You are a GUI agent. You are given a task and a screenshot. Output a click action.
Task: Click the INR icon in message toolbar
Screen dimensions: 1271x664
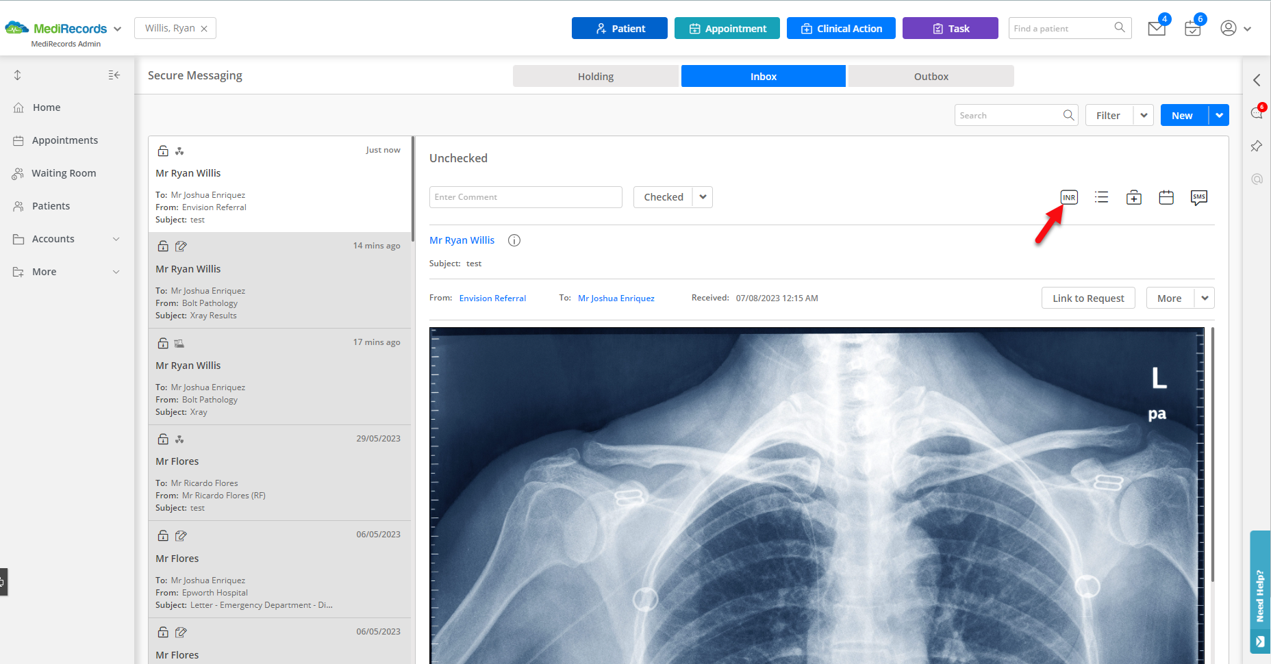[x=1069, y=198]
